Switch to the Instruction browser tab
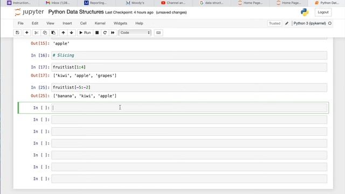 pyautogui.click(x=19, y=3)
